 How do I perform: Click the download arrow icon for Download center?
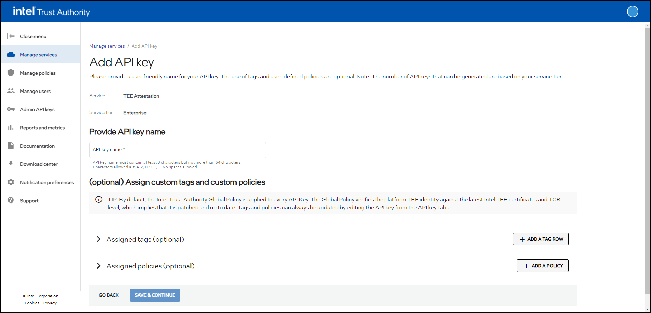(11, 164)
